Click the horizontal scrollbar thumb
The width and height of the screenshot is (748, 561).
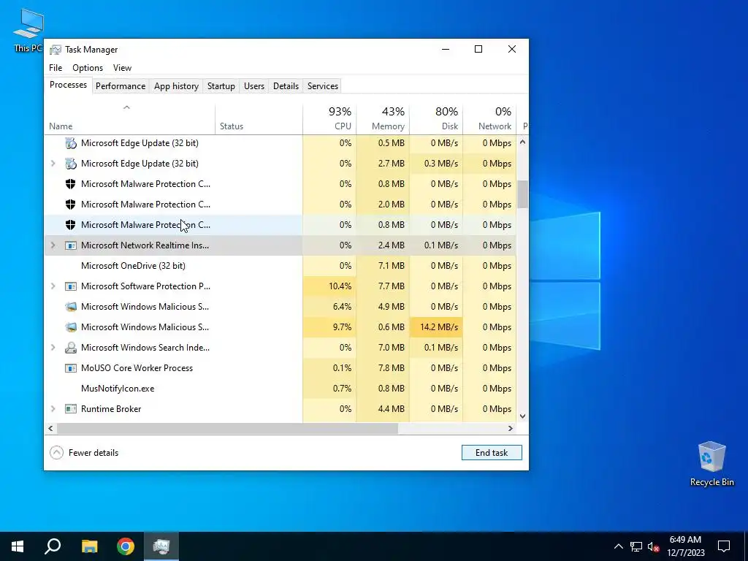pos(228,428)
